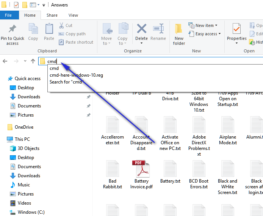263x216 pixels.
Task: Open the Delete dropdown arrow
Action: pos(141,43)
